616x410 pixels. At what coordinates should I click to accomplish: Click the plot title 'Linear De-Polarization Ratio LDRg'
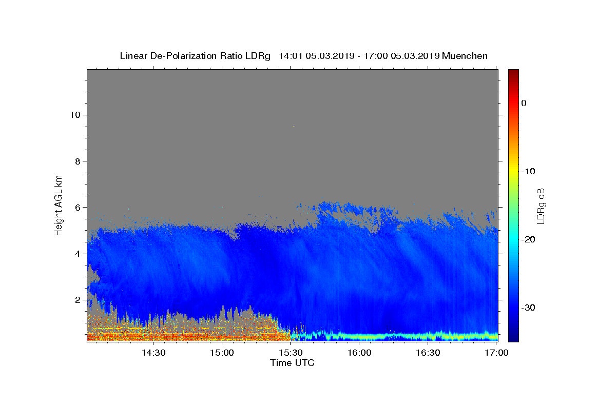[x=195, y=56]
